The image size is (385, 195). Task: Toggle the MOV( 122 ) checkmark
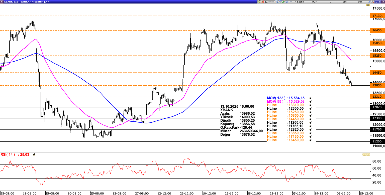click(x=311, y=98)
